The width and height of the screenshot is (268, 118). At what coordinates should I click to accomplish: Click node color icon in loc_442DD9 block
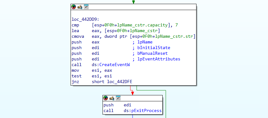pos(73,7)
